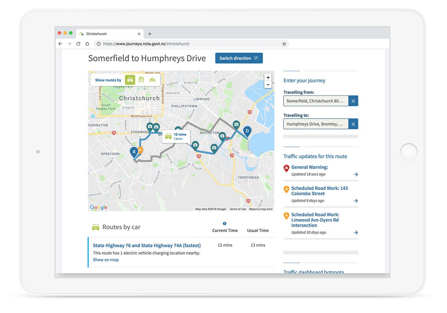Show routes by car on the map
Screen dimensions: 447x313
pos(130,80)
